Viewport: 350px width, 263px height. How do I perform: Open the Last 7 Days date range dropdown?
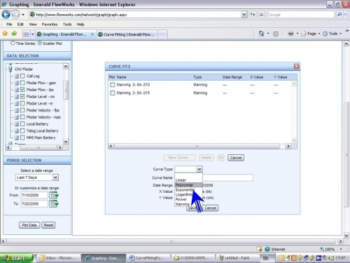coord(55,177)
